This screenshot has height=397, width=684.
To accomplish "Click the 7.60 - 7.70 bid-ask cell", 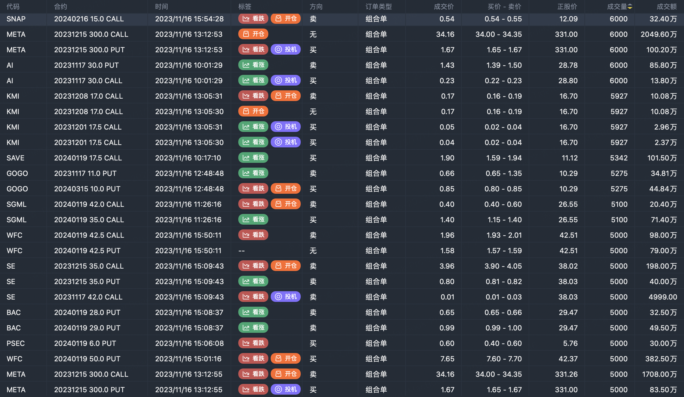I will [504, 359].
